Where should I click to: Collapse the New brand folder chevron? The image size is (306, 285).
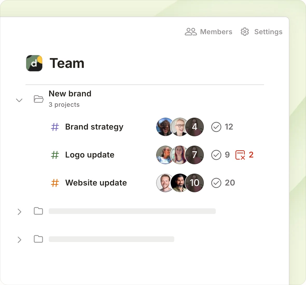tap(19, 100)
